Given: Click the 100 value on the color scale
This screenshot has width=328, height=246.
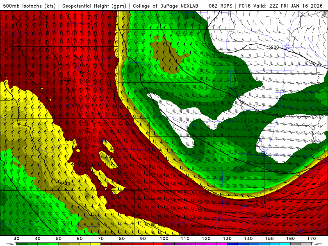Looking at the screenshot, I should pyautogui.click(x=164, y=239).
